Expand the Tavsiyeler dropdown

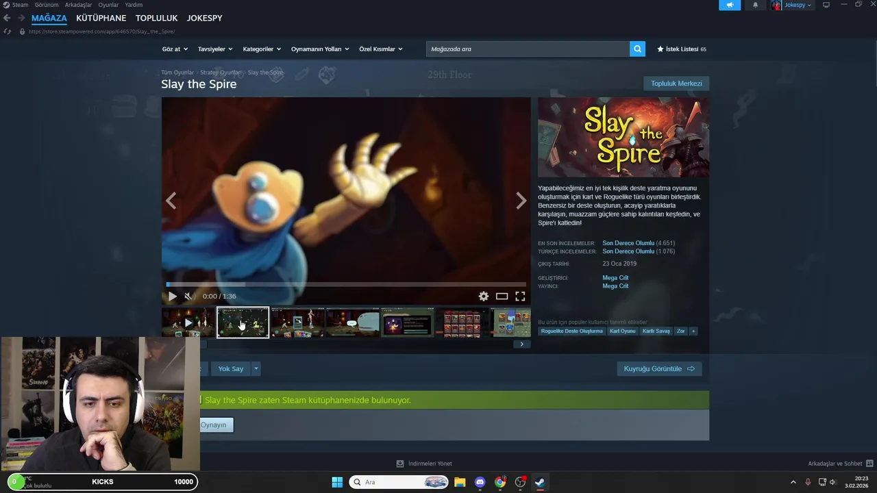[215, 49]
